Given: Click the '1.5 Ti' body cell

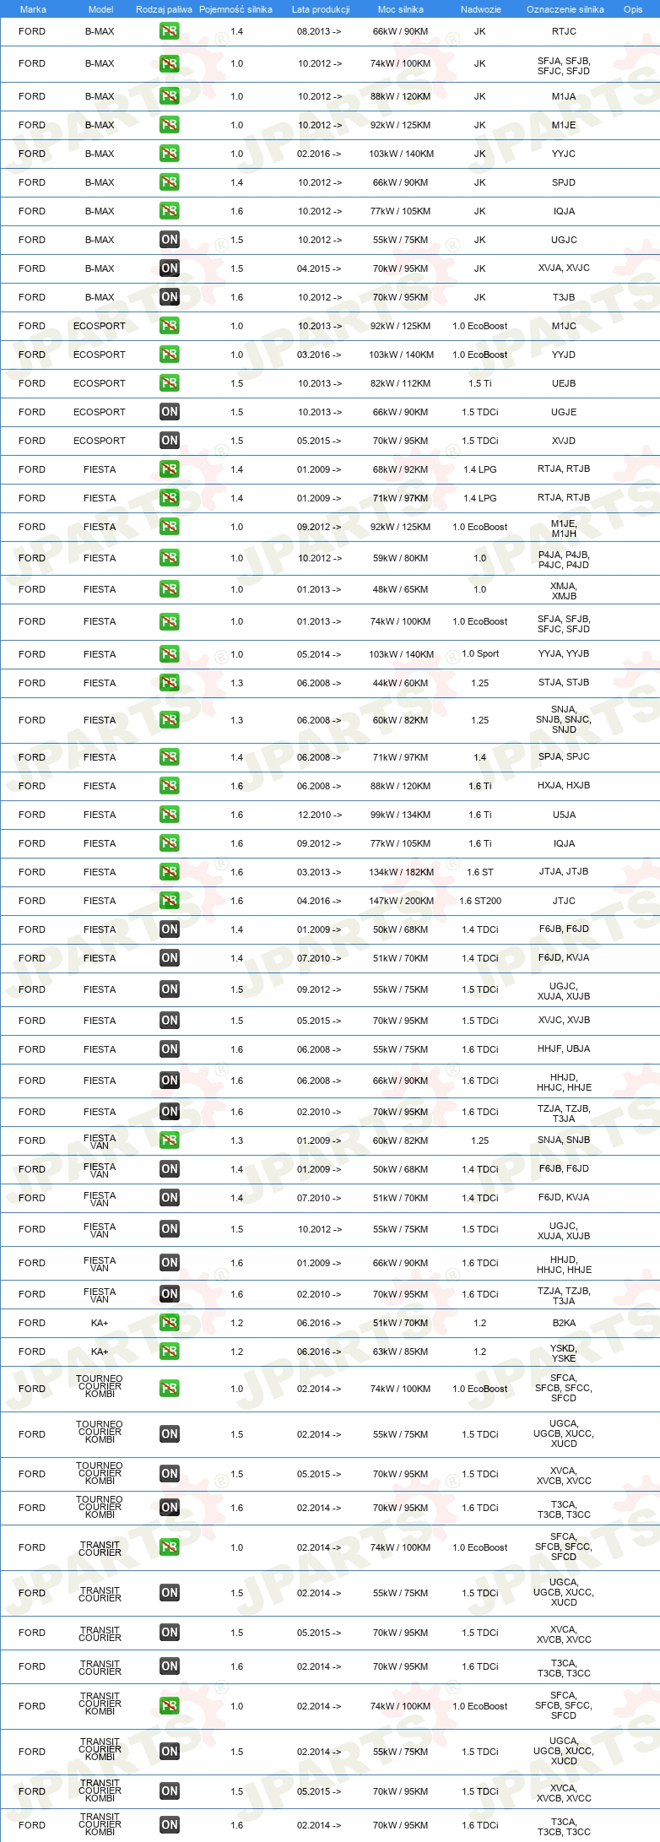Looking at the screenshot, I should pos(480,383).
